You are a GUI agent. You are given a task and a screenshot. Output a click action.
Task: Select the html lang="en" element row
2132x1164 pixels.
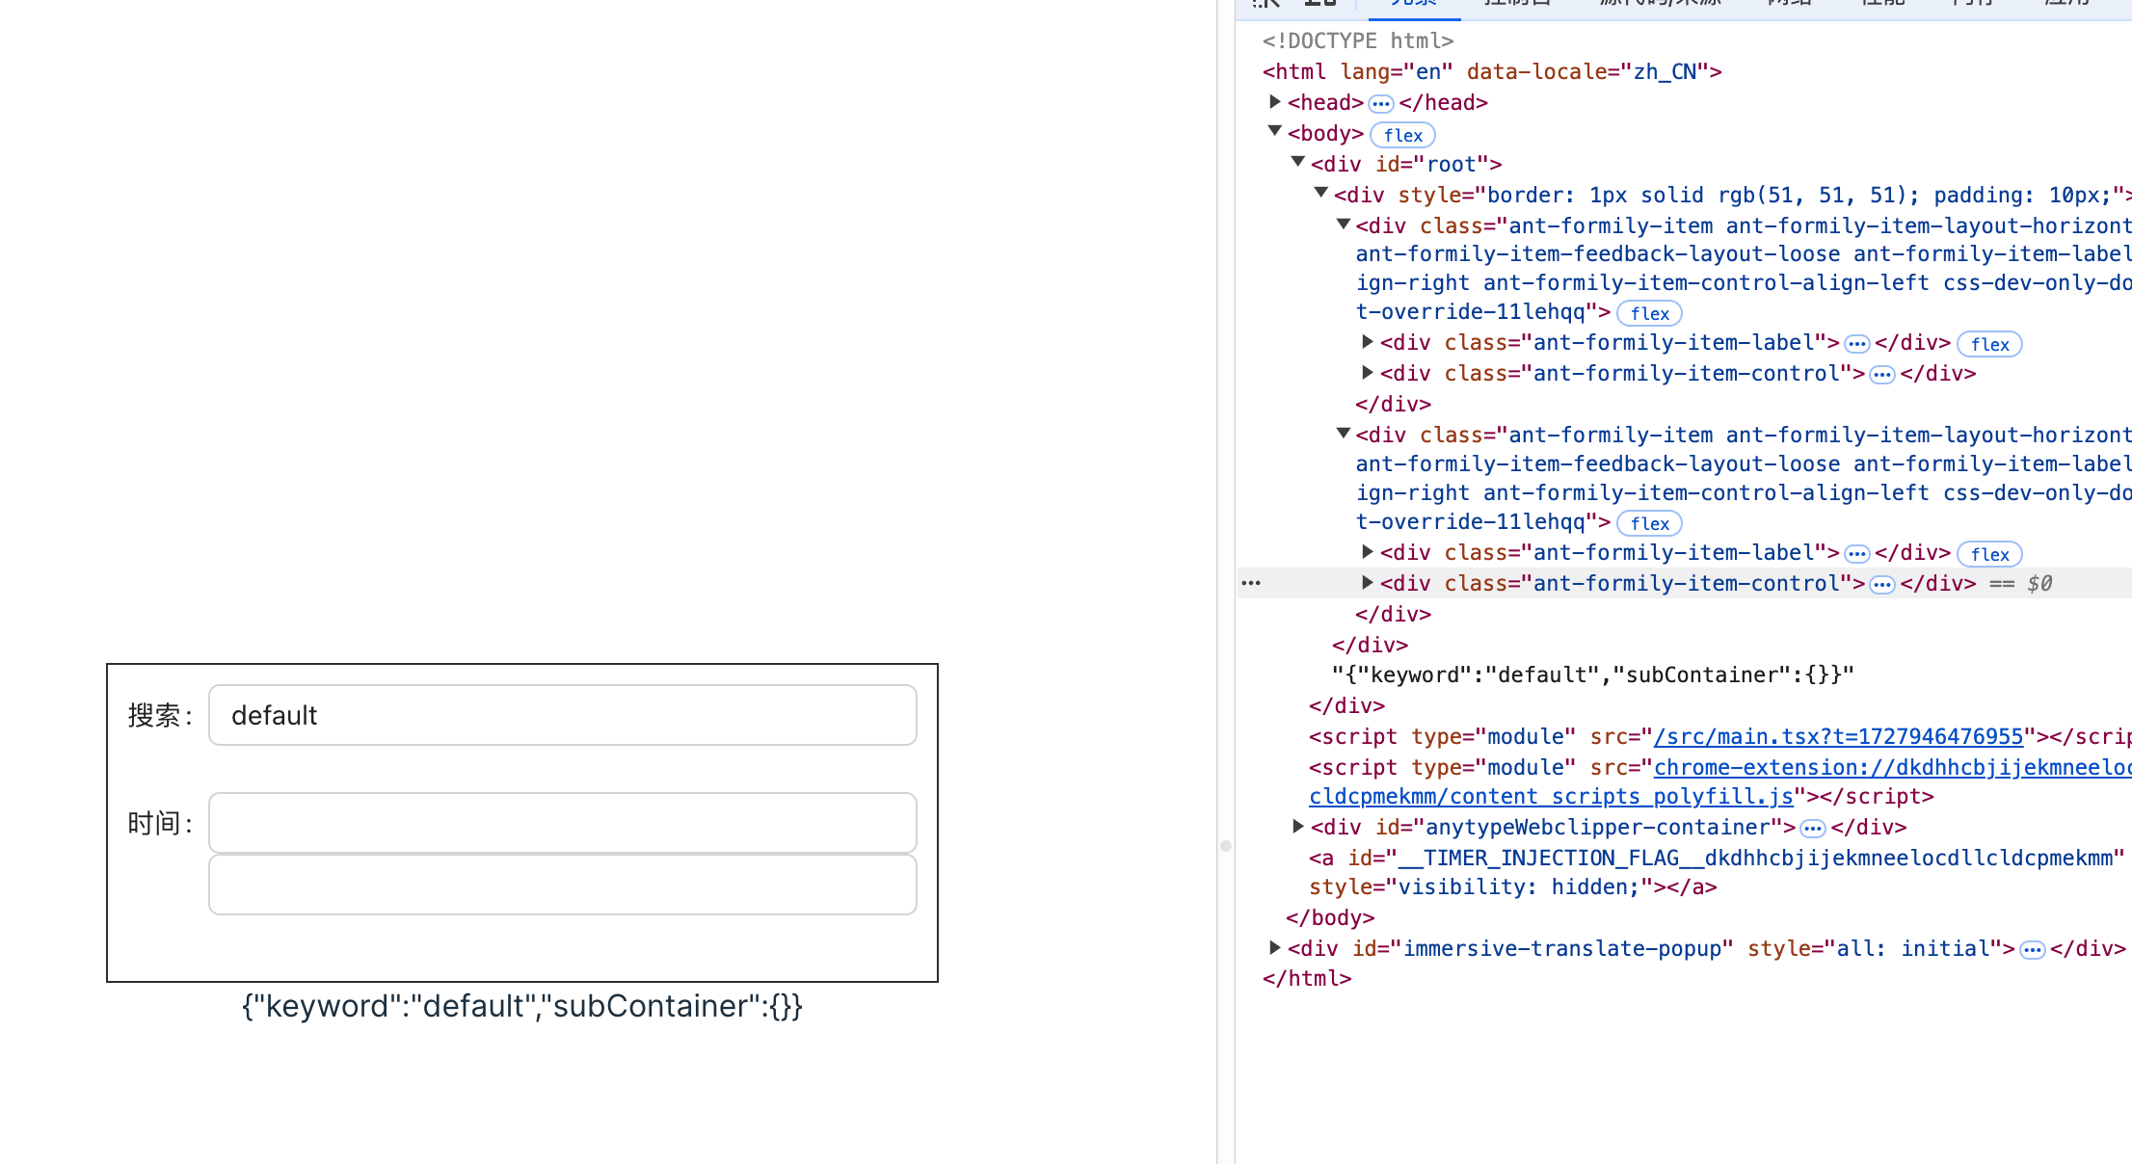pos(1492,71)
